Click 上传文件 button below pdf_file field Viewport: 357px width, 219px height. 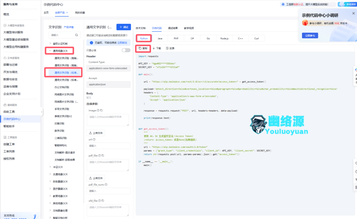coord(96,178)
